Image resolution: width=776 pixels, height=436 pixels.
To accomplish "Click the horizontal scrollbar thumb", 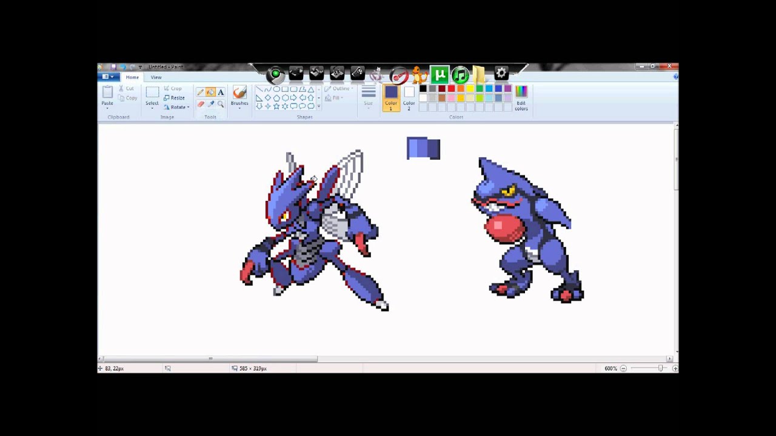I will coord(210,359).
